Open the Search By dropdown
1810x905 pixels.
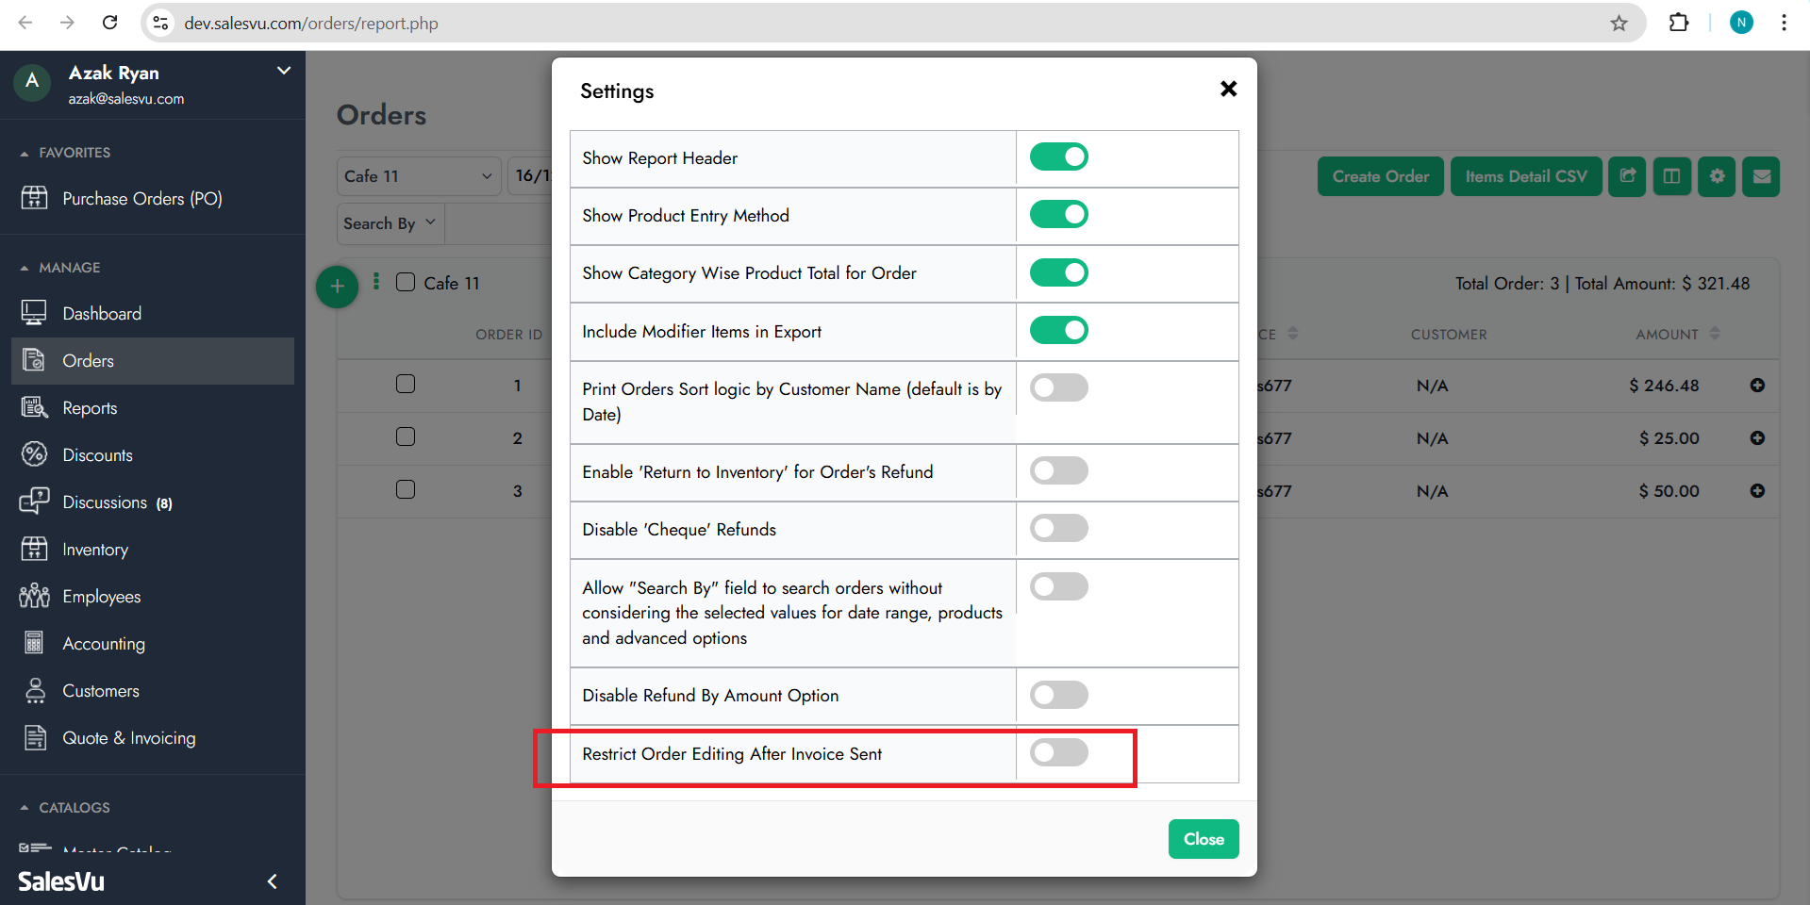click(390, 223)
